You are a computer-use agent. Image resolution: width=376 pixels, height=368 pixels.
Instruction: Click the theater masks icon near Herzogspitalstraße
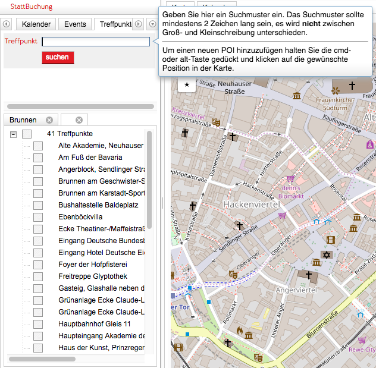pyautogui.click(x=216, y=122)
